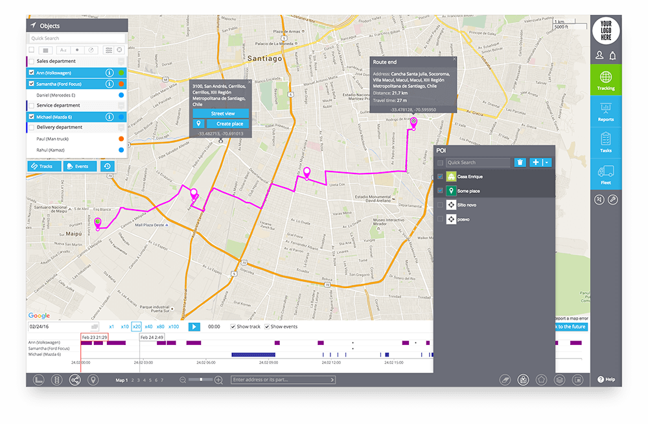Uncheck Samantha (Ford Focus) object
The image size is (648, 424).
pyautogui.click(x=31, y=84)
